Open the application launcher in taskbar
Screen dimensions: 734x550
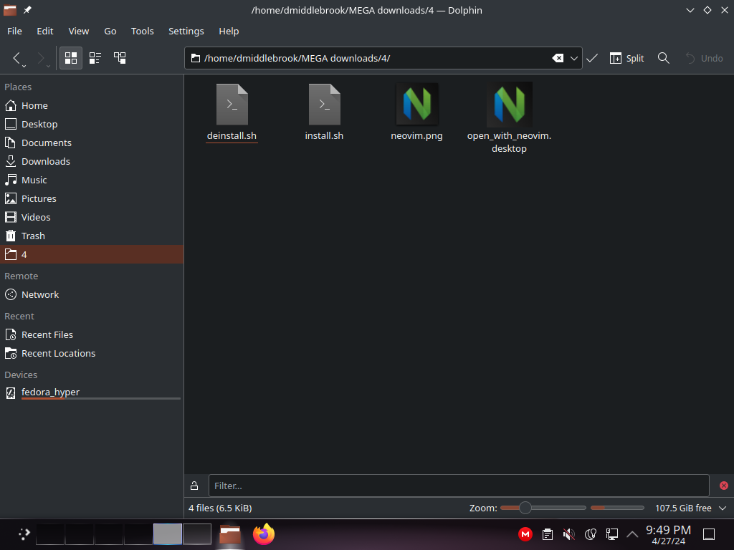pos(24,534)
